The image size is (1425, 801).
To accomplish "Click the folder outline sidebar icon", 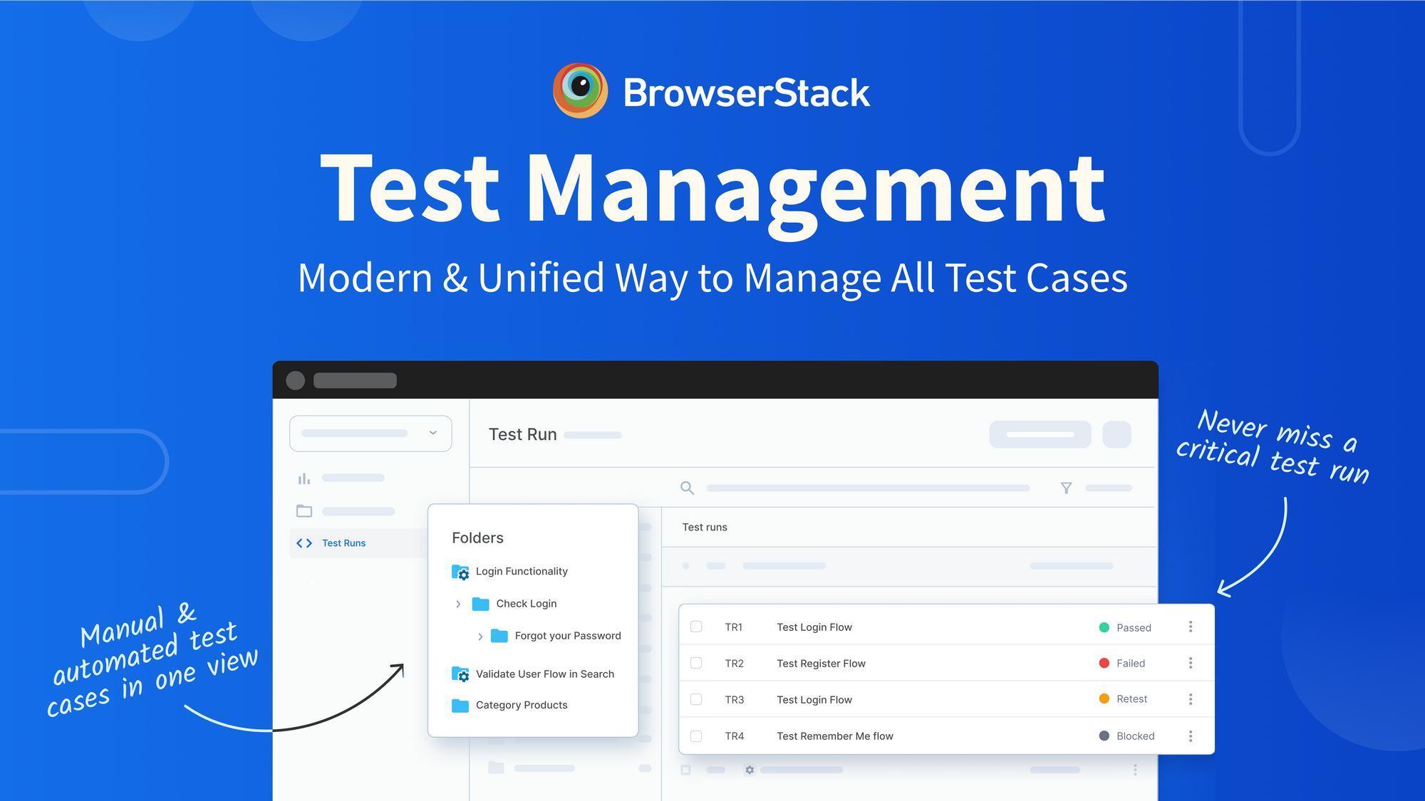I will (x=304, y=511).
